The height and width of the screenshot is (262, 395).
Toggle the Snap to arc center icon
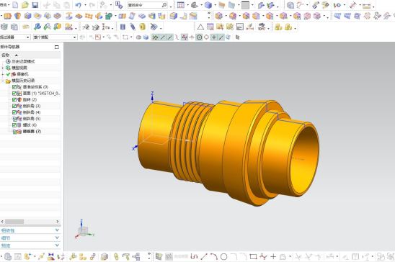199,37
